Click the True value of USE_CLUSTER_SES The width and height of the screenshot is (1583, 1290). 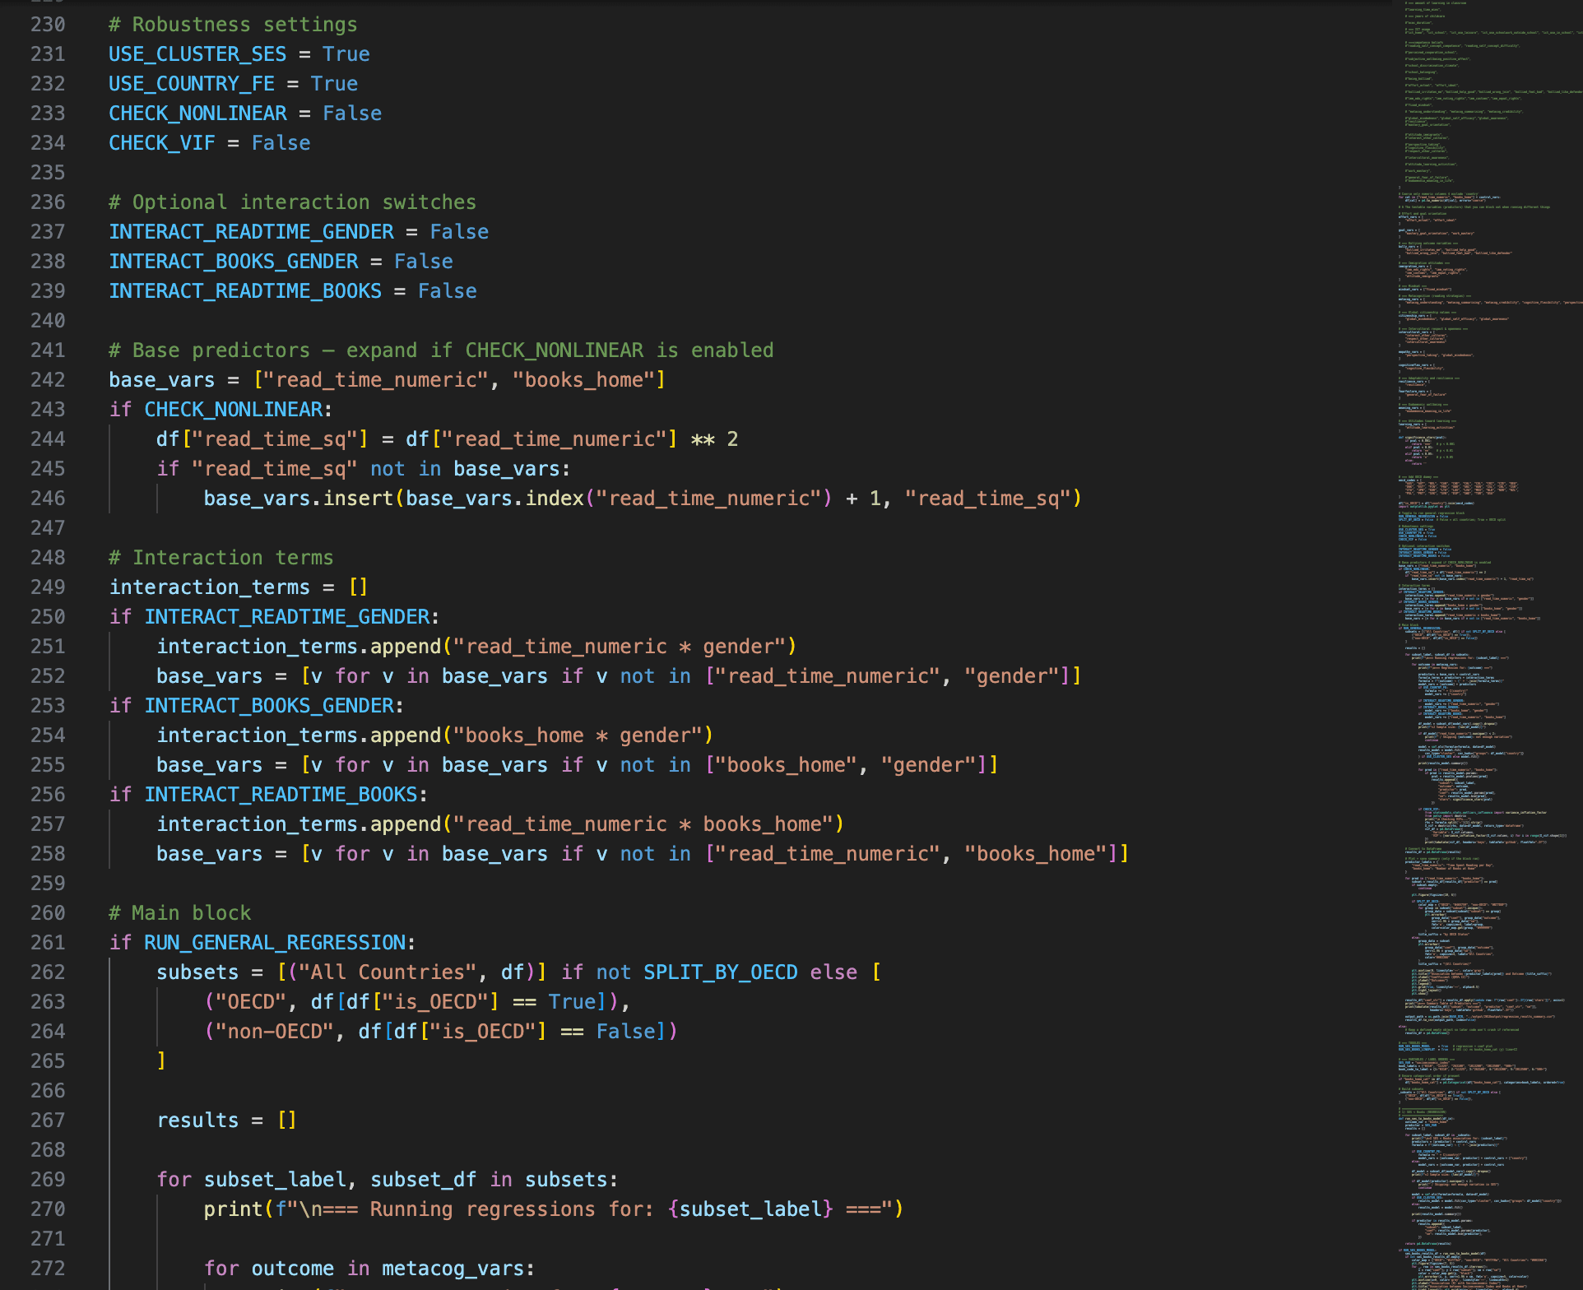coord(346,54)
